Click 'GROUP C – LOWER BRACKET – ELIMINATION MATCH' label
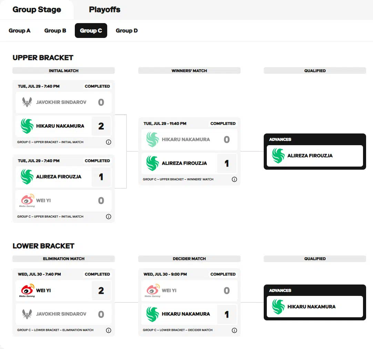Screen dimensions: 373x349 tap(55, 330)
